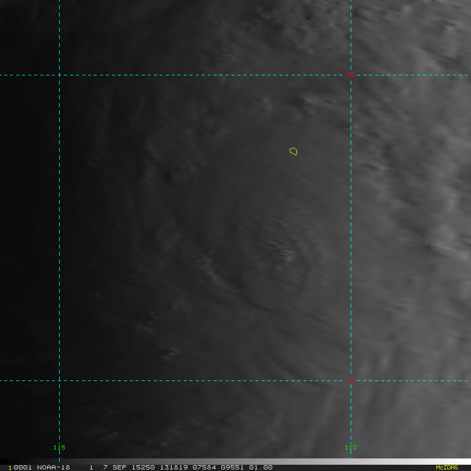
Task: Click the grid intersection of 110 and 15
Action: click(x=351, y=380)
